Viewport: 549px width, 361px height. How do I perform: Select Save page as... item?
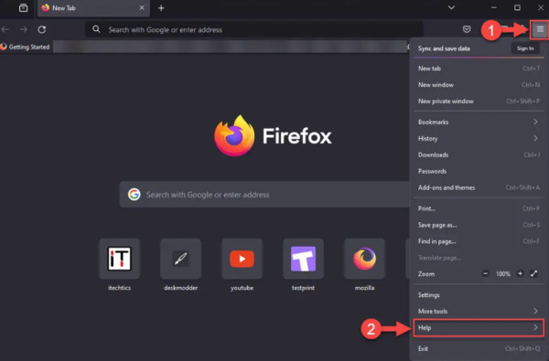click(479, 225)
